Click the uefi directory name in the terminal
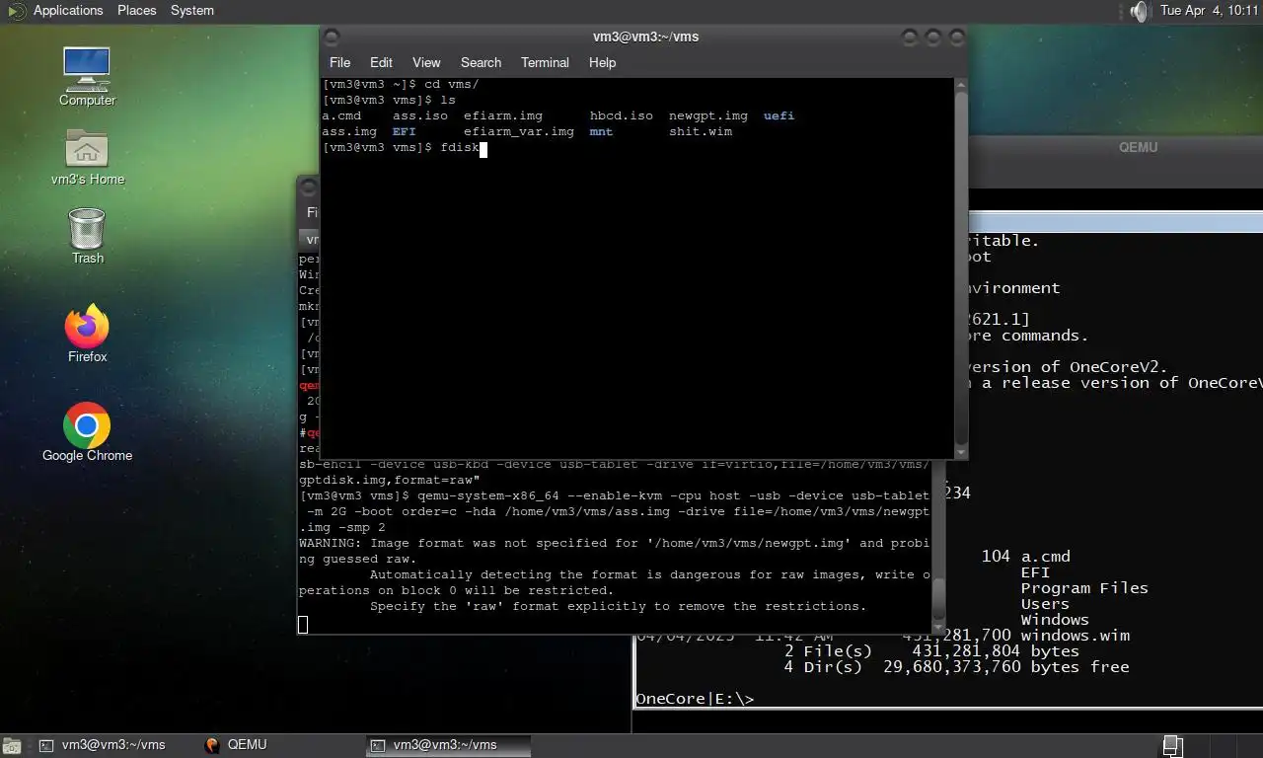The height and width of the screenshot is (758, 1263). (x=779, y=115)
